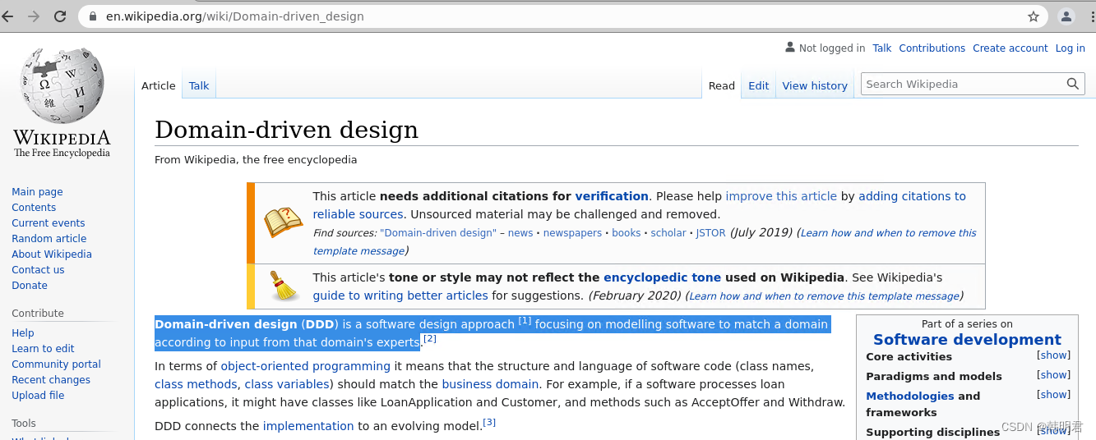The height and width of the screenshot is (440, 1096).
Task: Click the newspapers find-sources link
Action: pyautogui.click(x=572, y=233)
